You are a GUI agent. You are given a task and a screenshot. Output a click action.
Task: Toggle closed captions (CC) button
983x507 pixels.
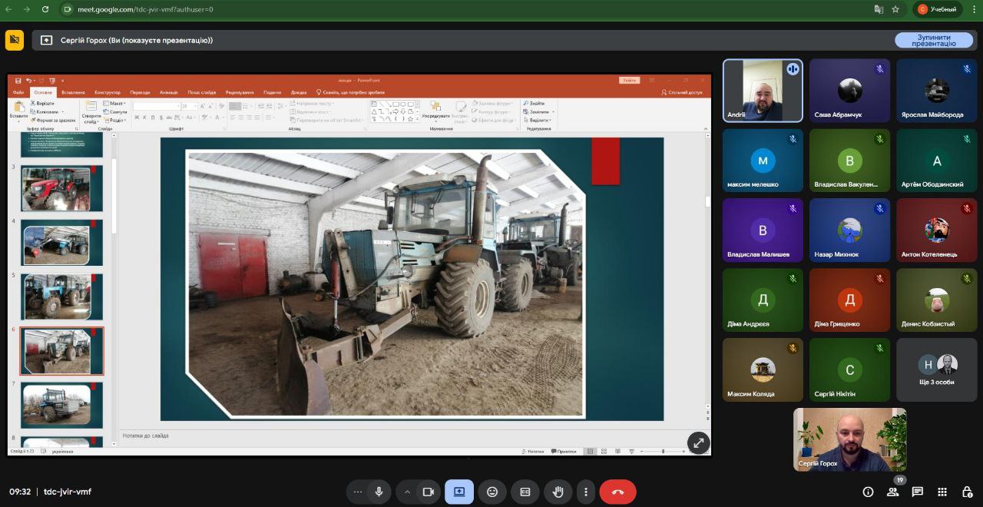[x=525, y=492]
